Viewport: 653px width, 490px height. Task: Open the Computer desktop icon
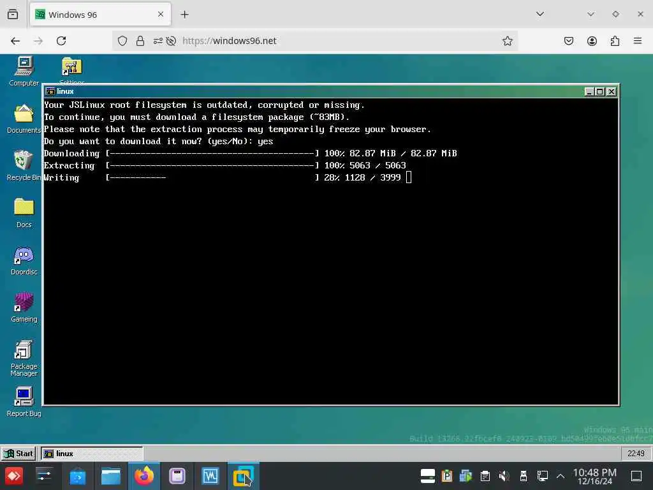tap(24, 71)
